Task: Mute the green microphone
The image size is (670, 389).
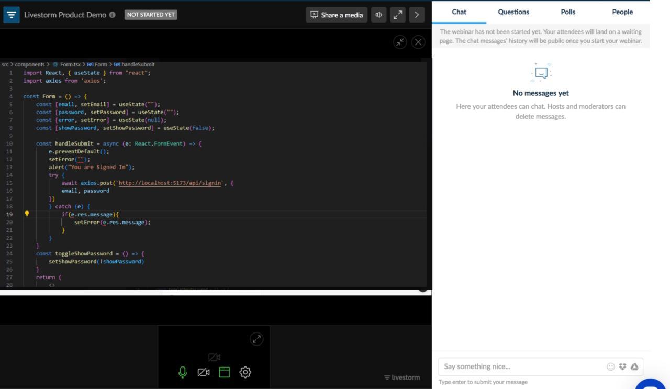Action: pos(183,372)
